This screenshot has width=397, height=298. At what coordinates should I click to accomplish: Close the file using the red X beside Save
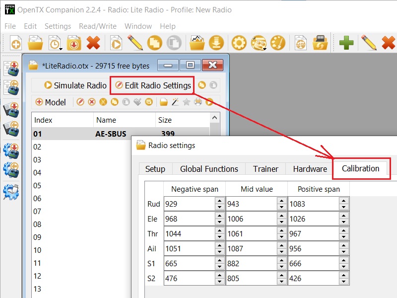(x=93, y=43)
